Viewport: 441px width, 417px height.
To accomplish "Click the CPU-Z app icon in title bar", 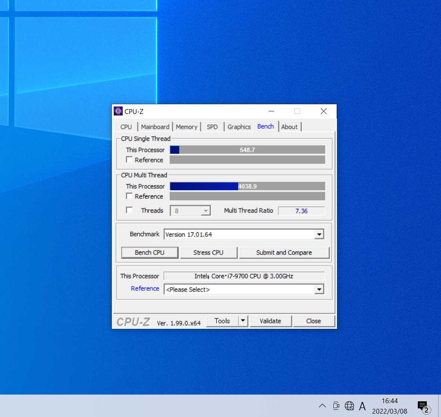I will pyautogui.click(x=118, y=111).
